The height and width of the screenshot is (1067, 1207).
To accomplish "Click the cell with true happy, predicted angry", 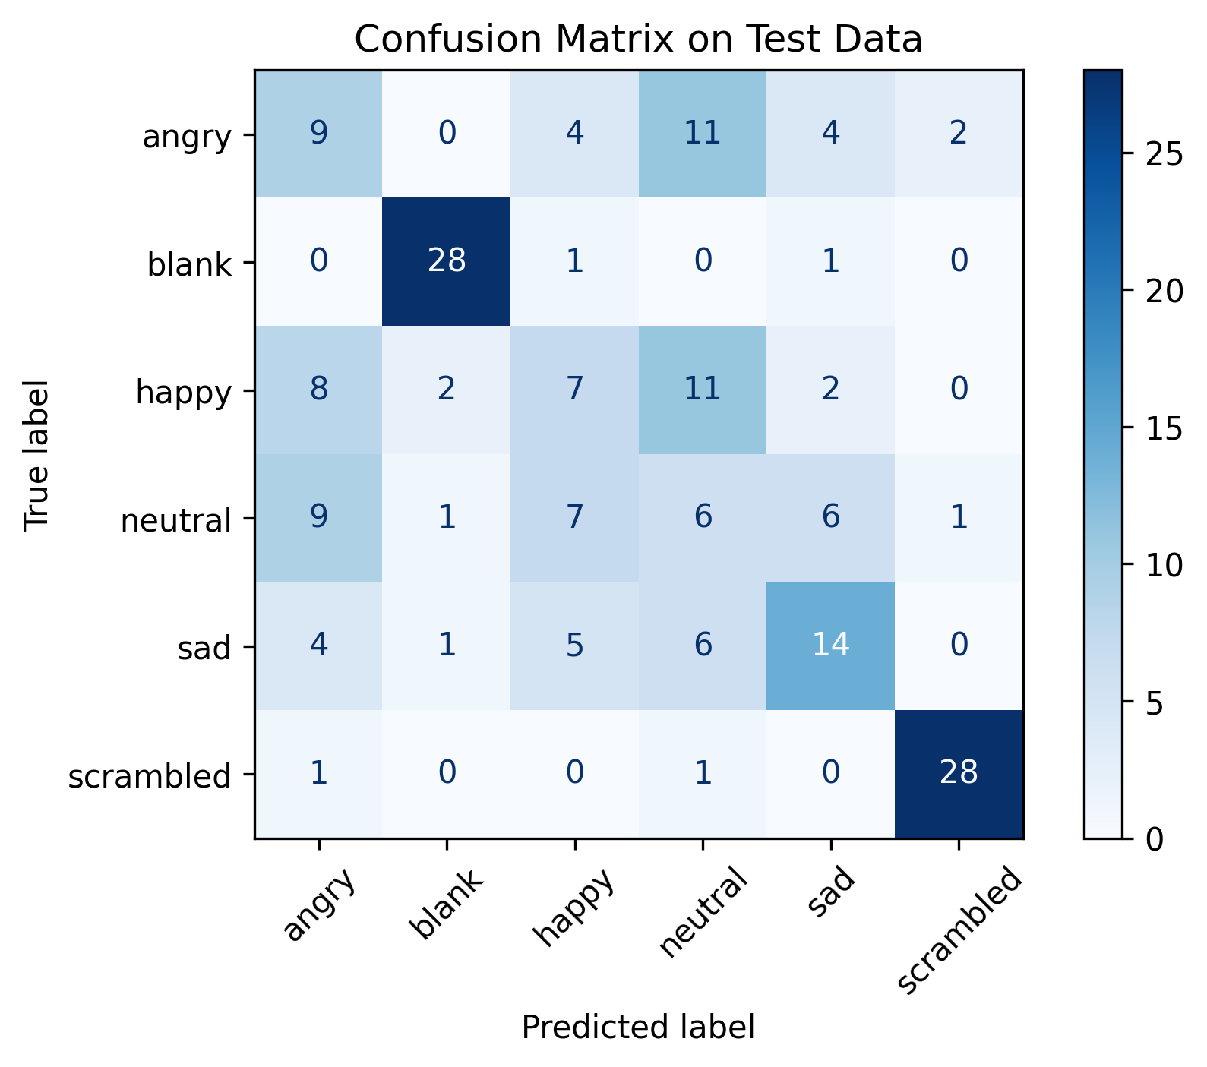I will coord(319,390).
